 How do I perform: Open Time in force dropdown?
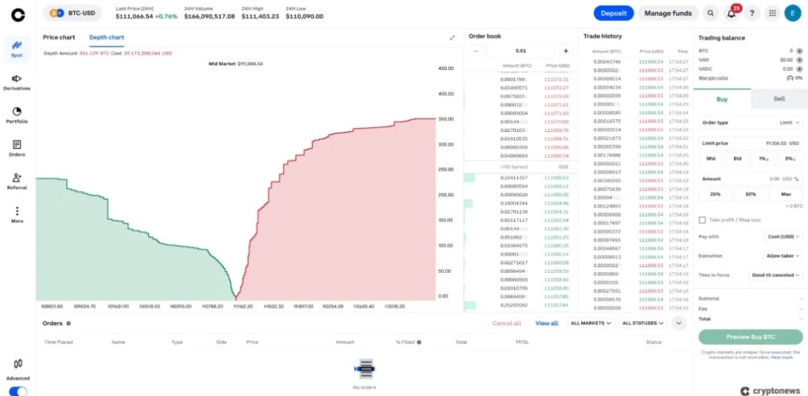(x=776, y=275)
